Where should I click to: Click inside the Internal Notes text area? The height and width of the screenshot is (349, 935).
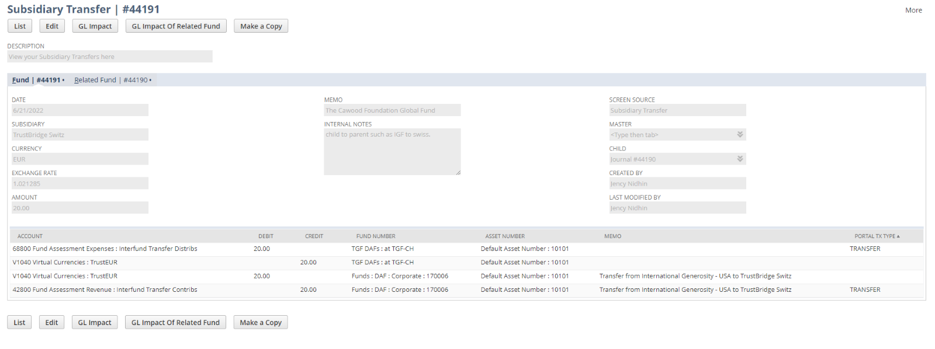click(392, 152)
